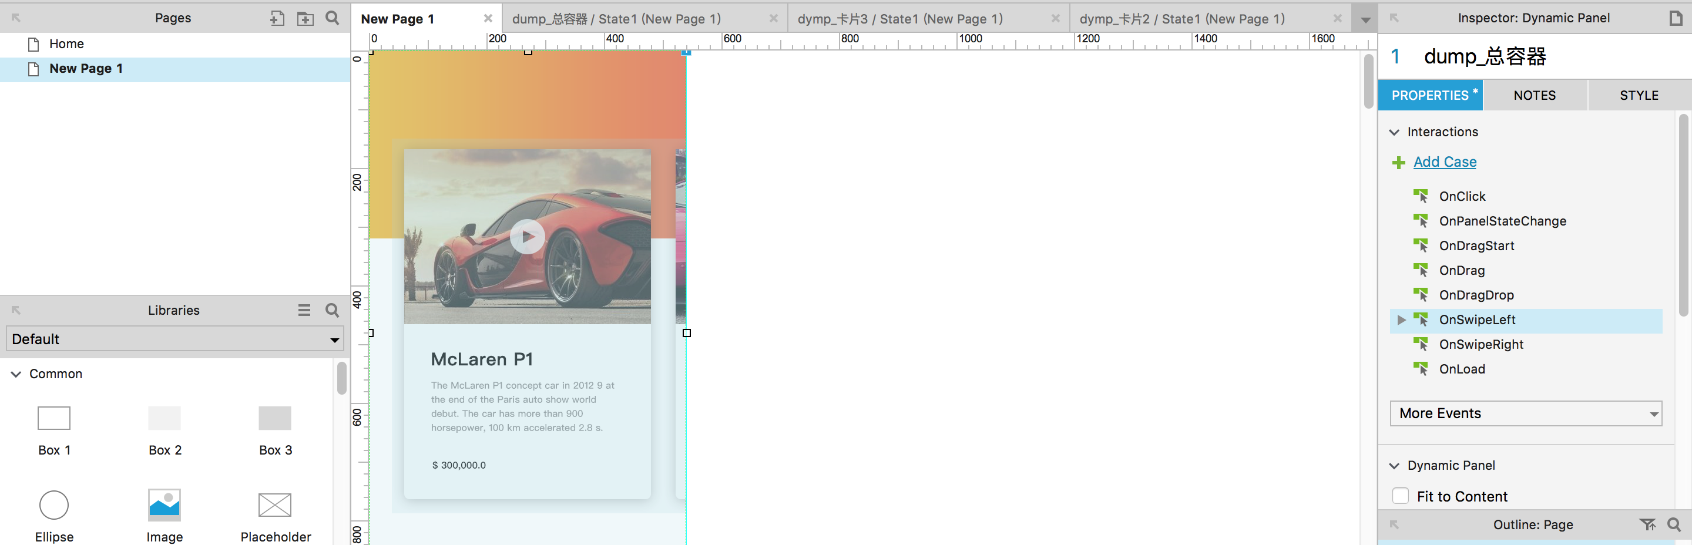Add a new page in Pages panel
This screenshot has height=545, width=1692.
coord(277,18)
